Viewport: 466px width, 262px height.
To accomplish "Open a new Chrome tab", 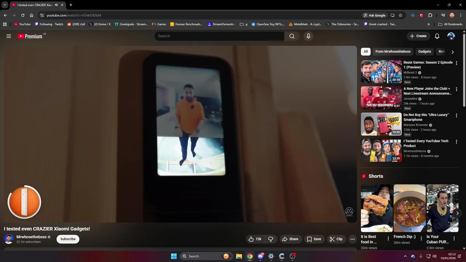I will pyautogui.click(x=71, y=5).
